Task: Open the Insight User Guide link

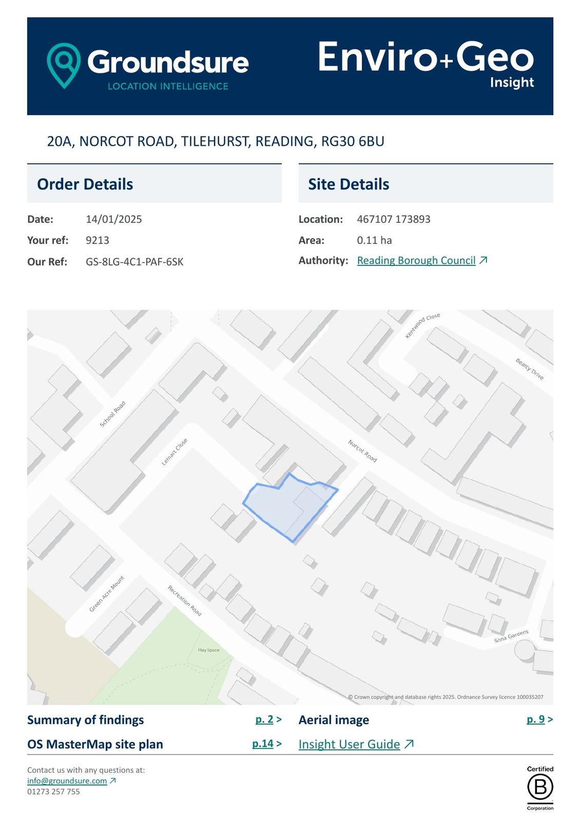Action: pyautogui.click(x=349, y=744)
